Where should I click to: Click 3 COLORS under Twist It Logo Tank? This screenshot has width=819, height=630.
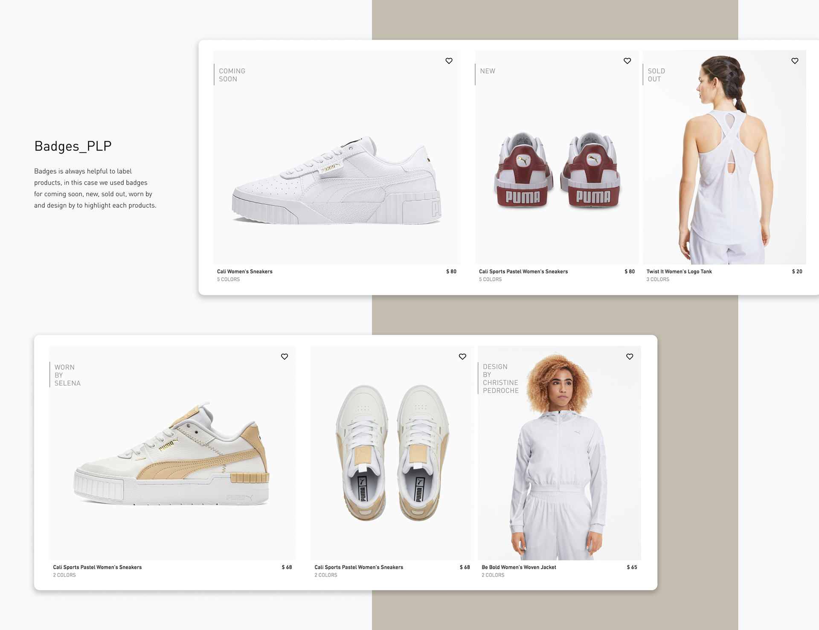657,279
